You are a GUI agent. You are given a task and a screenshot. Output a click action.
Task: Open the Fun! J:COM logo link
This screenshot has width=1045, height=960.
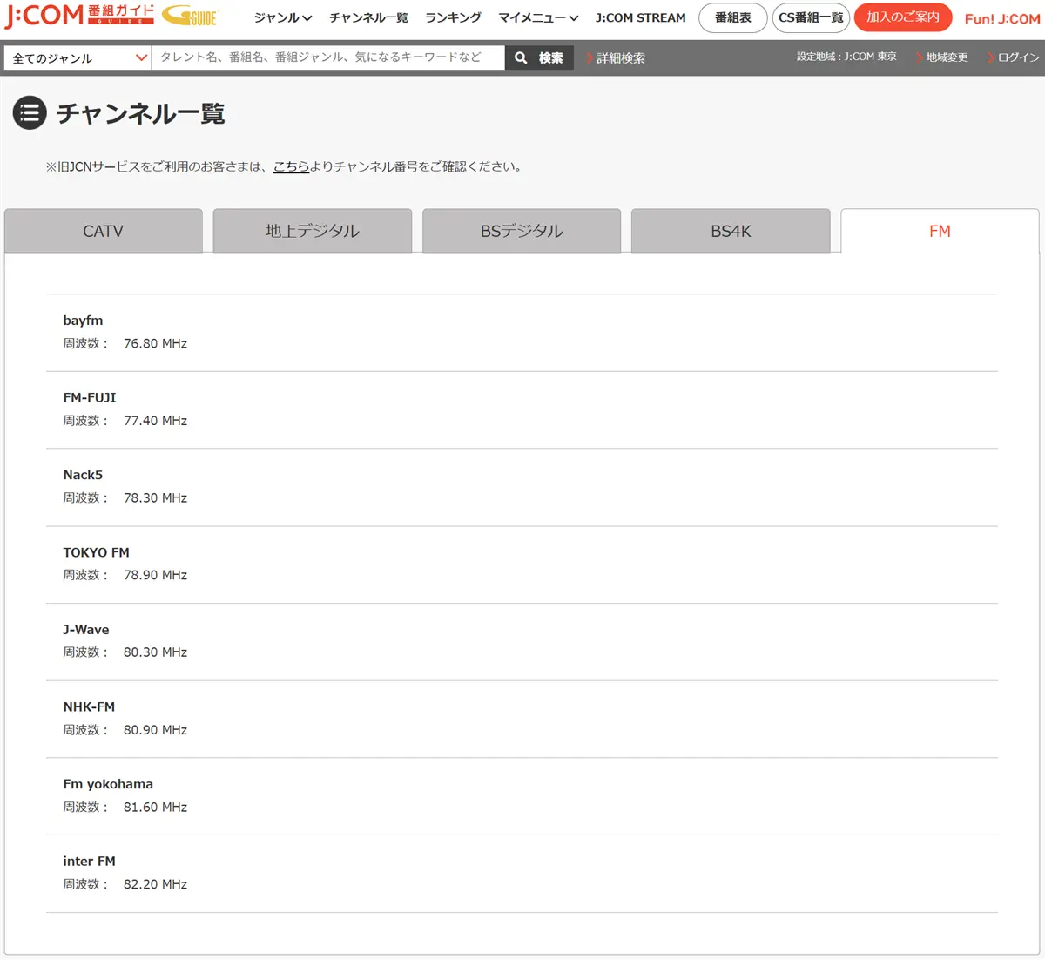1001,18
